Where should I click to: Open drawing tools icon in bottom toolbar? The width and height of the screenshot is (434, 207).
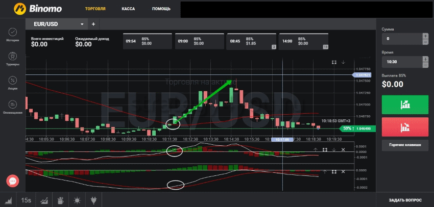click(x=60, y=200)
